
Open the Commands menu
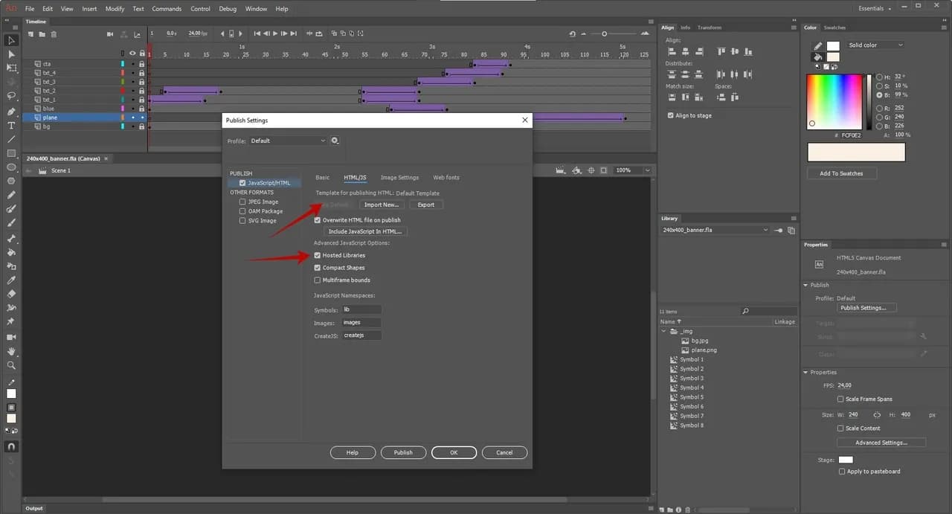click(x=167, y=9)
